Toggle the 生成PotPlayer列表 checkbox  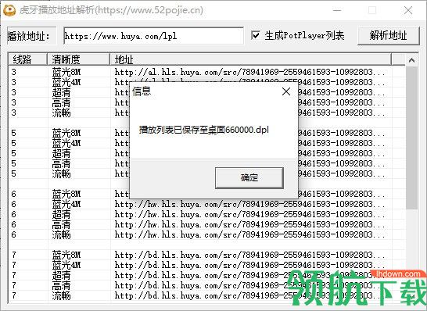point(256,35)
